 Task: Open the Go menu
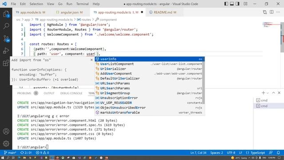point(60,4)
